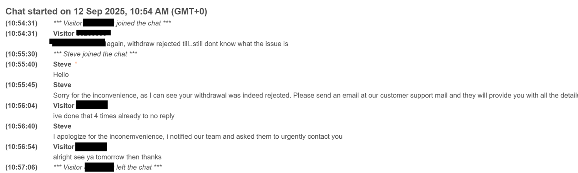Select the (10:56:40) timestamp
The width and height of the screenshot is (578, 173).
(22, 126)
